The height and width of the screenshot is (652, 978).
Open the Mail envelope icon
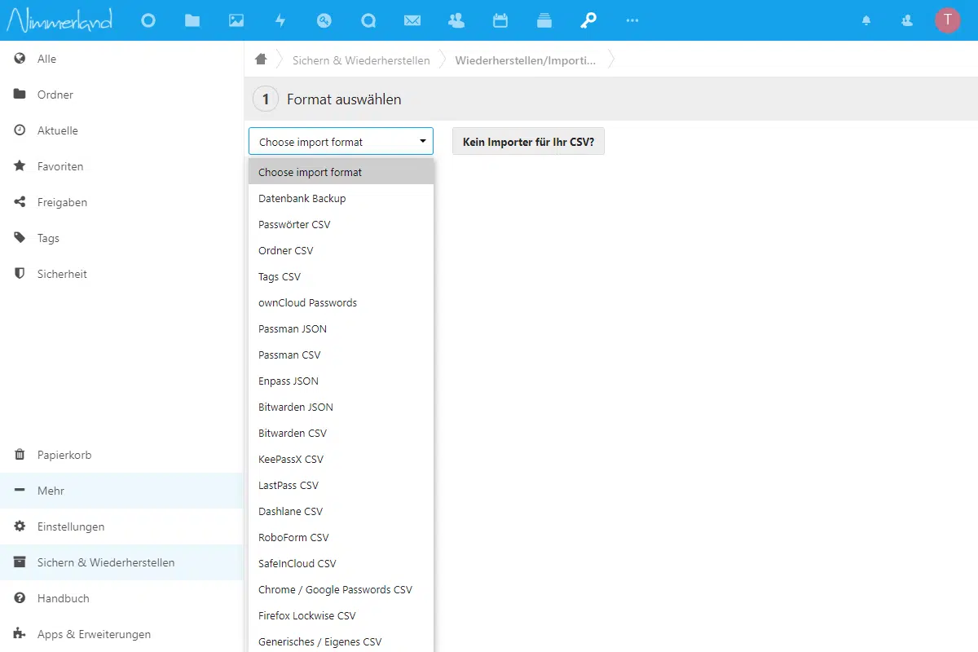pos(412,21)
